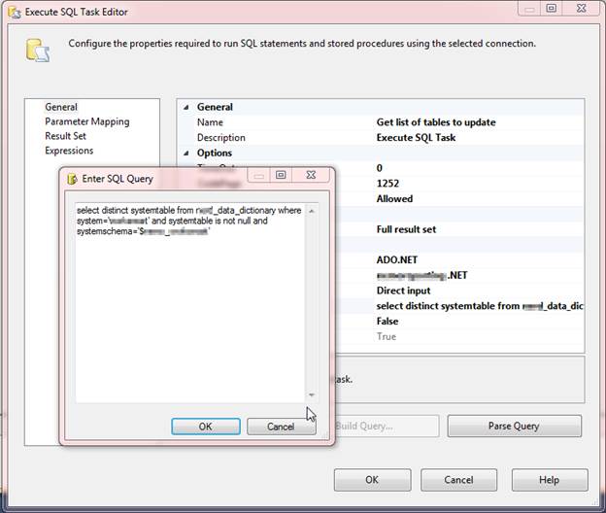Click the Help button
The height and width of the screenshot is (513, 606).
[549, 480]
